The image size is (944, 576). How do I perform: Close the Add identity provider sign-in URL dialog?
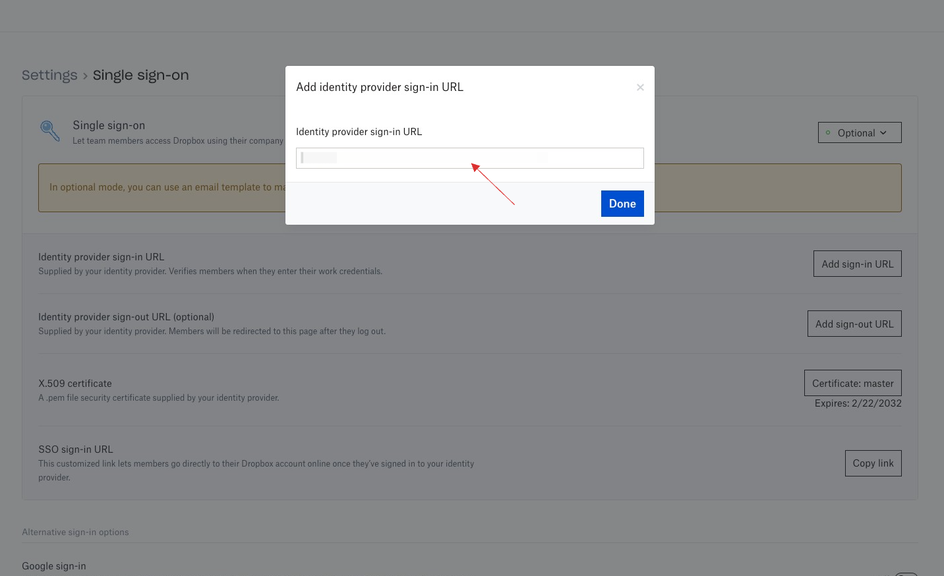(640, 88)
